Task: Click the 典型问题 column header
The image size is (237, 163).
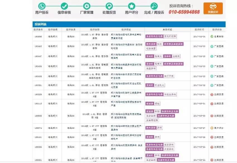Action: (x=167, y=29)
